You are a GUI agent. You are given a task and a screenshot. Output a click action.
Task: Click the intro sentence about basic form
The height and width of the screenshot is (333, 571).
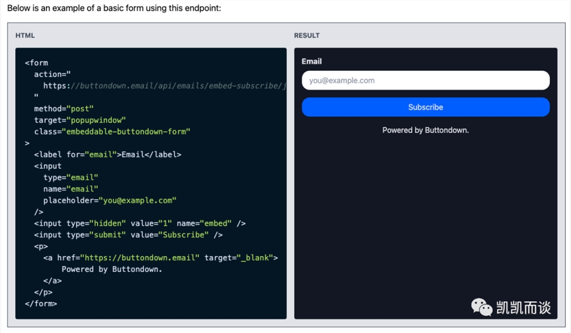click(114, 8)
